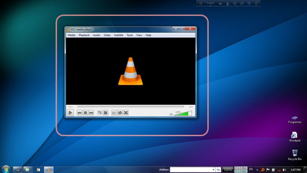Open the English language dropdown on top bar
Screen dimensions: 307x173
coord(210,4)
